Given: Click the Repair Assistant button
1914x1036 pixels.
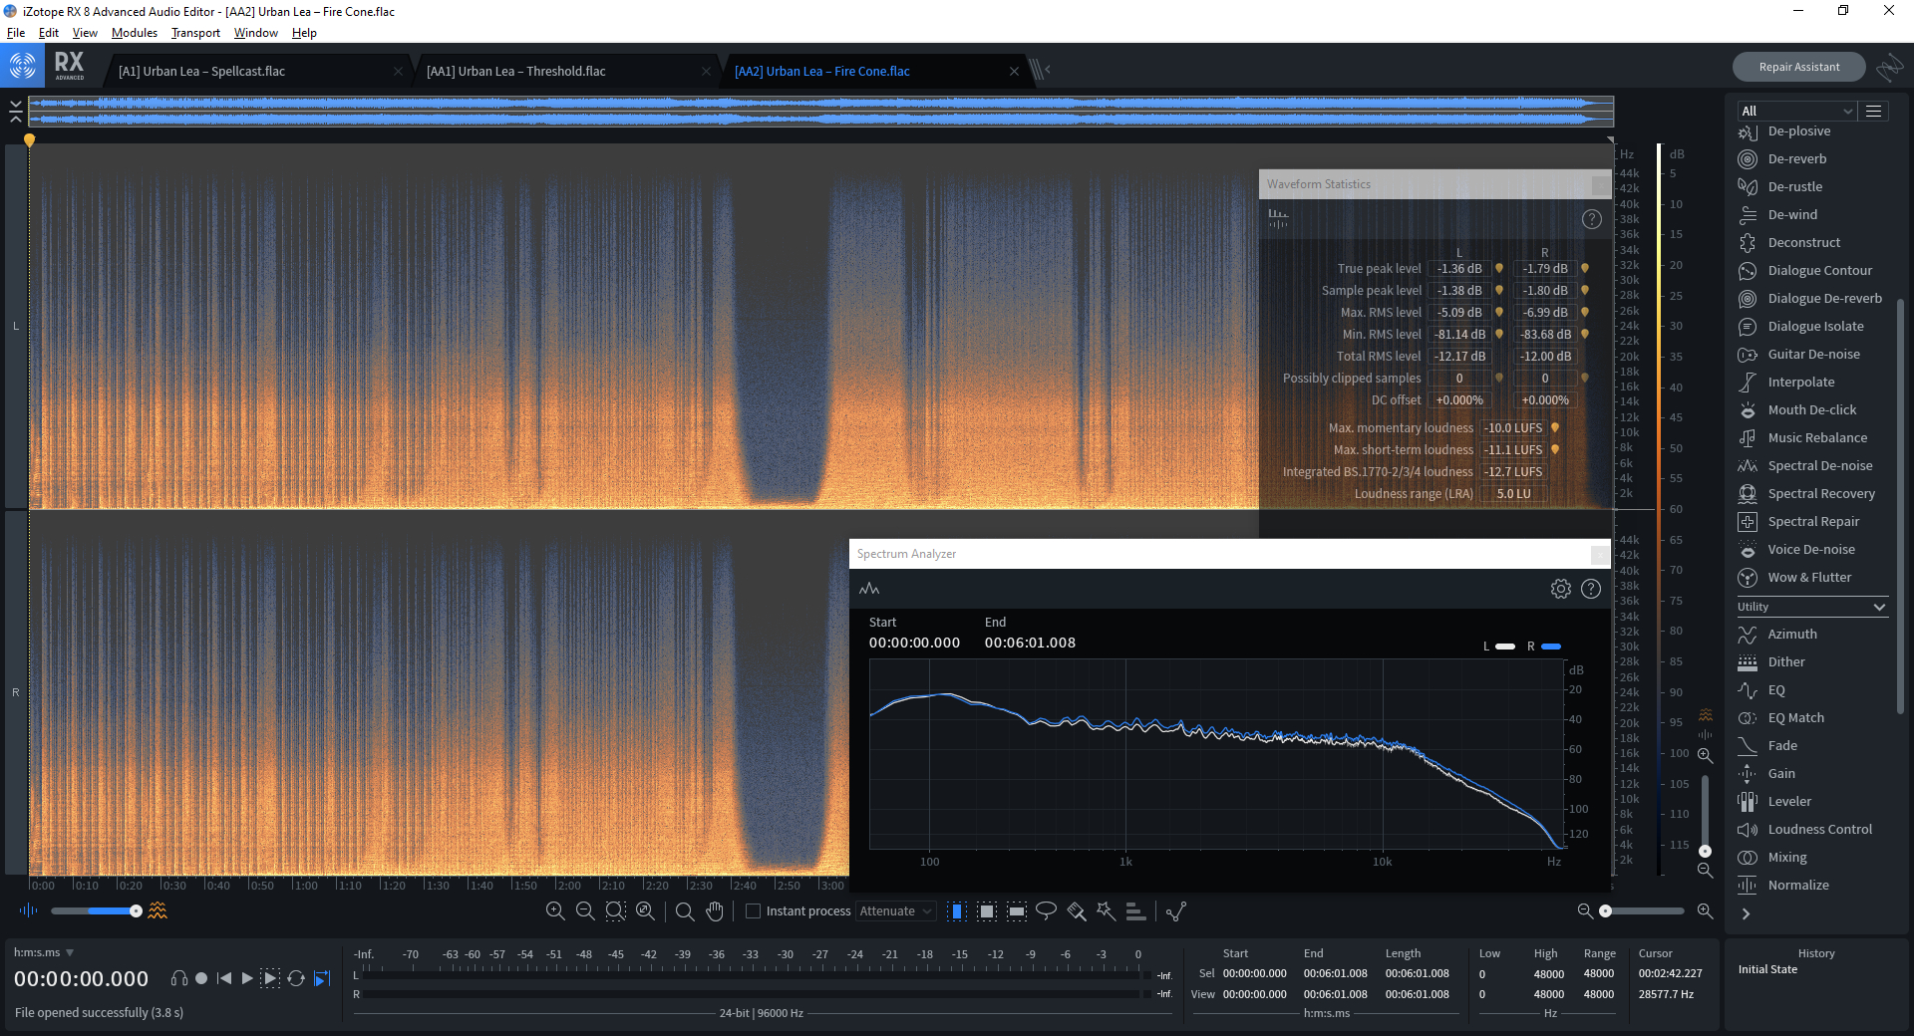Looking at the screenshot, I should (x=1798, y=67).
